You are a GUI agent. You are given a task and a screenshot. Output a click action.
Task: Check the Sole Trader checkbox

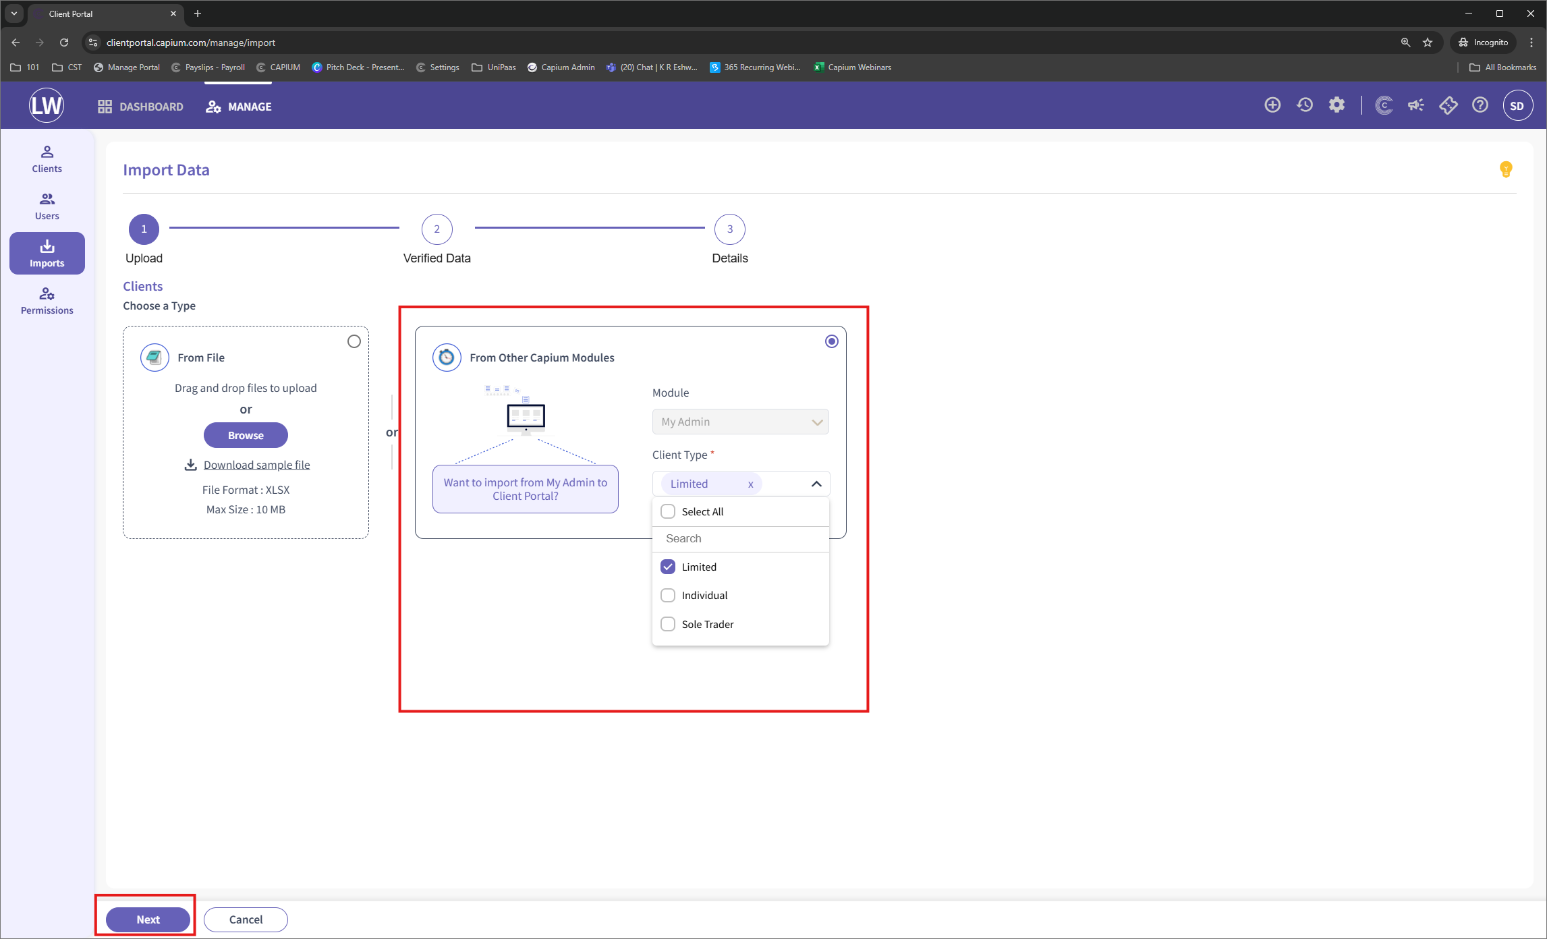click(x=668, y=624)
